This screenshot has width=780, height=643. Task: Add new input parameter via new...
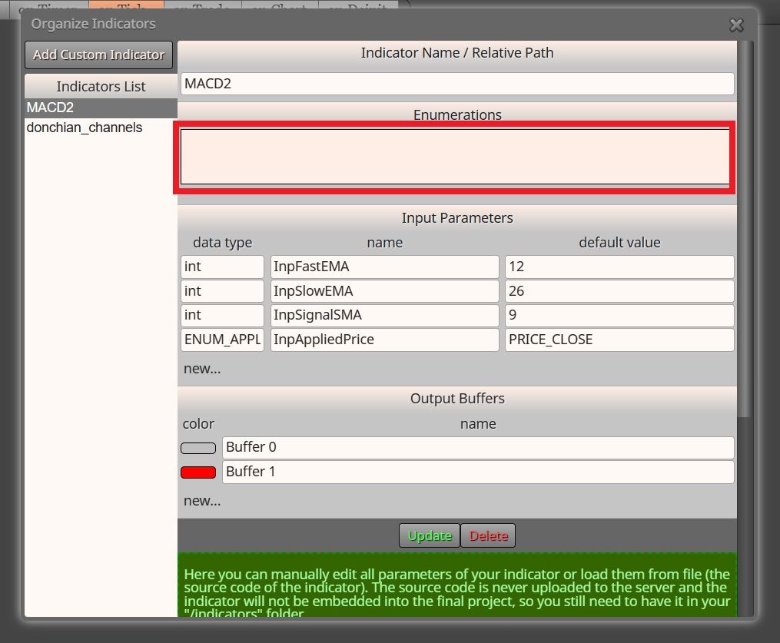click(x=202, y=369)
